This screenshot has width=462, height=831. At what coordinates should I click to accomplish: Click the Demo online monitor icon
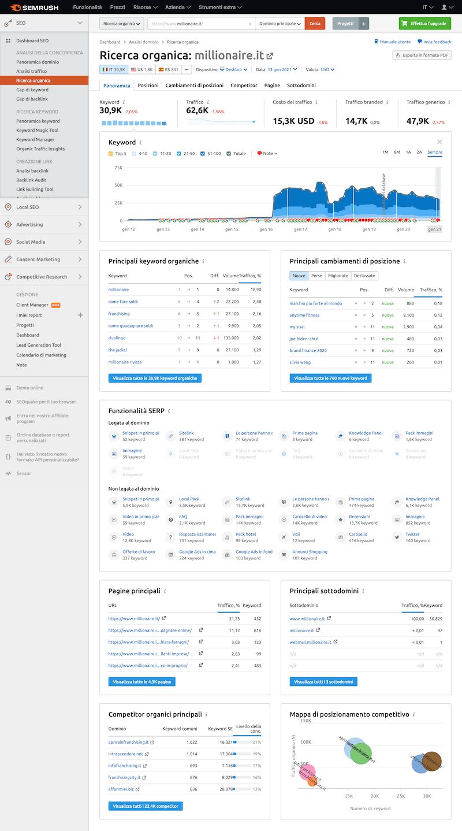[x=8, y=388]
